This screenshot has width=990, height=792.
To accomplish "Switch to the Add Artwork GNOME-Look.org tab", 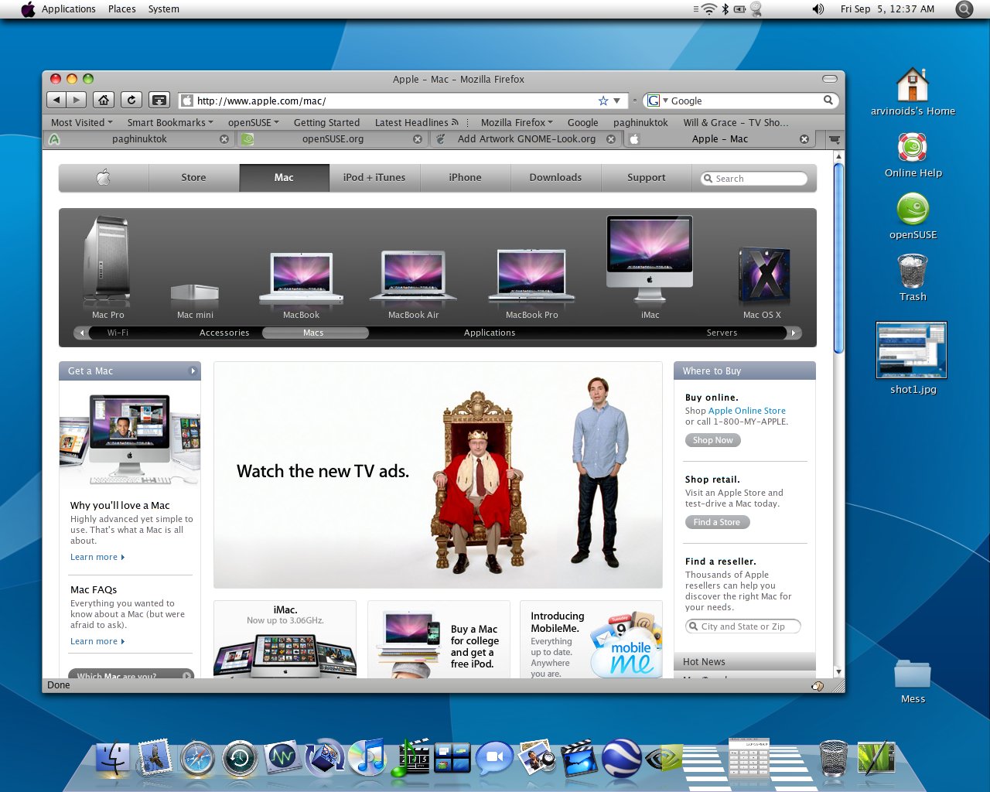I will pos(526,139).
